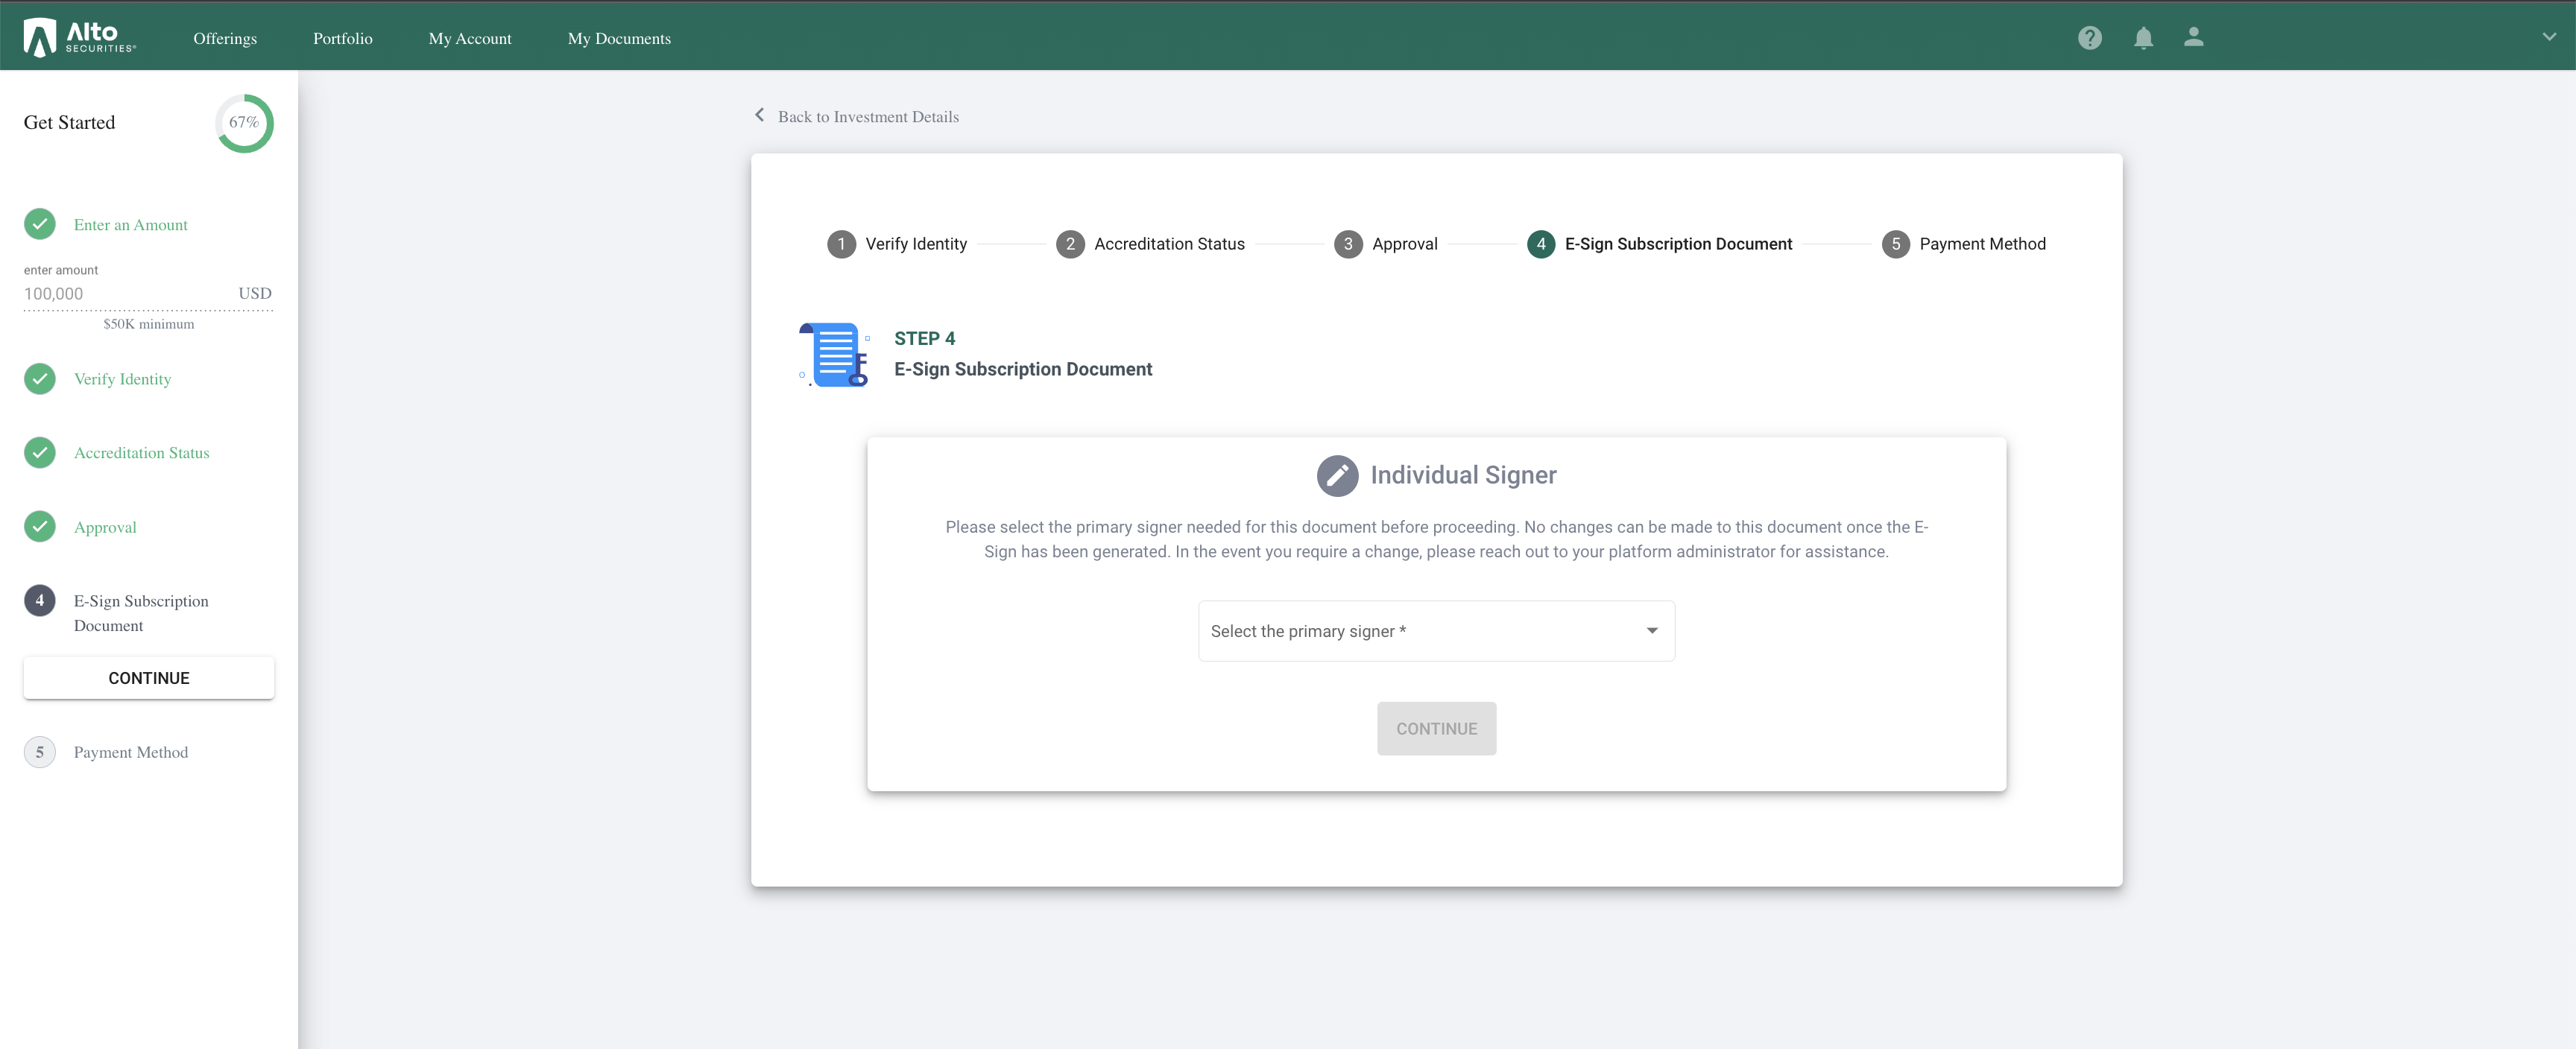
Task: Select the Verify Identity stepper label
Action: pyautogui.click(x=916, y=244)
